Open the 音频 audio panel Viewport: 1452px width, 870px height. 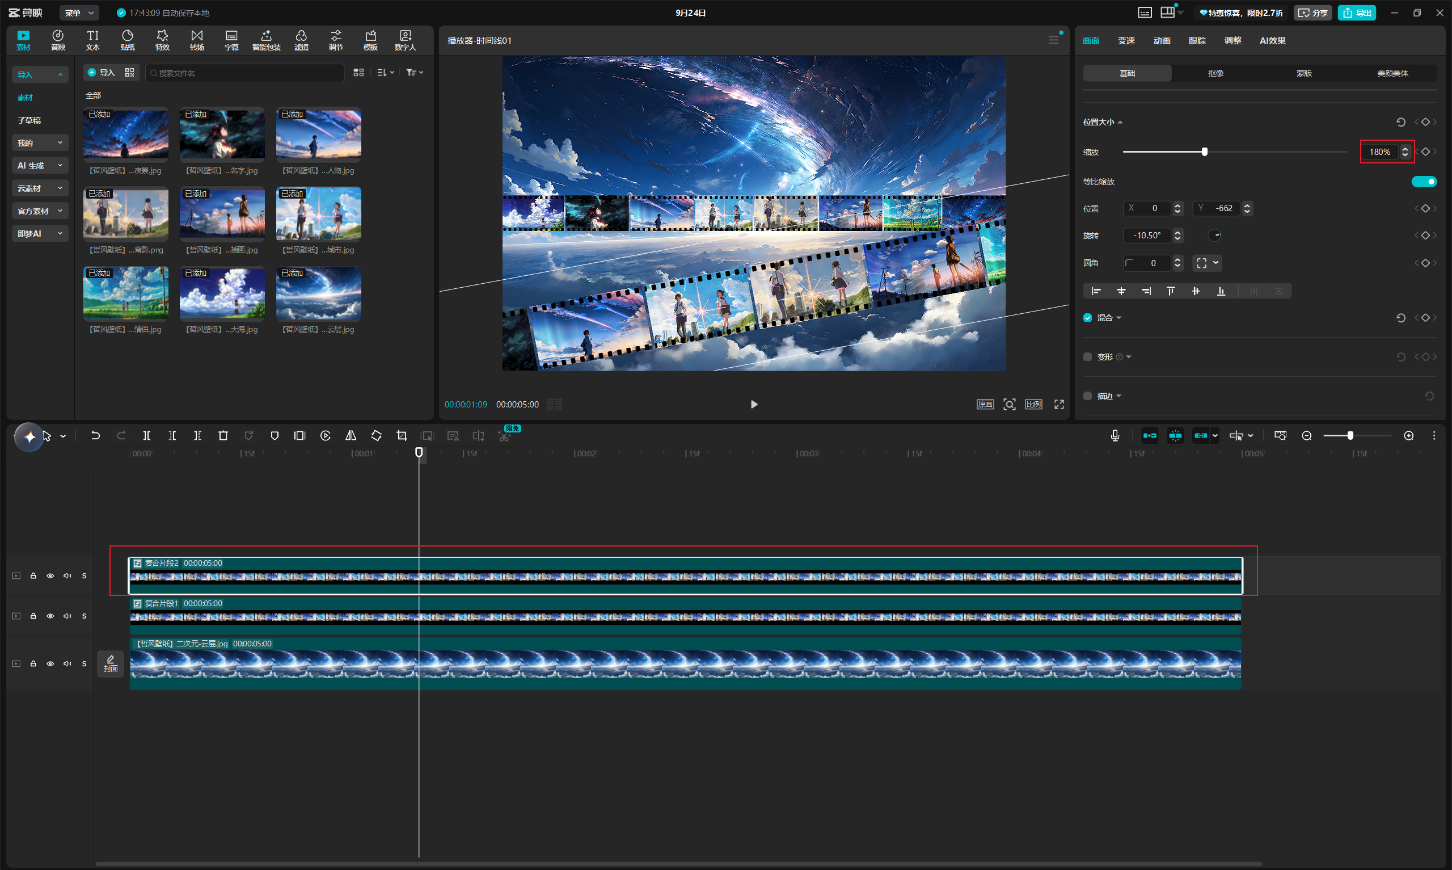(57, 40)
